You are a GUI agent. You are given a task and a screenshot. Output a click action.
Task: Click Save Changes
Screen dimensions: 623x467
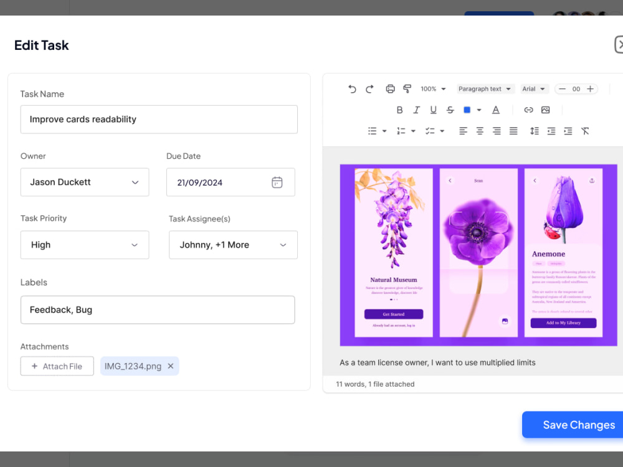point(573,425)
